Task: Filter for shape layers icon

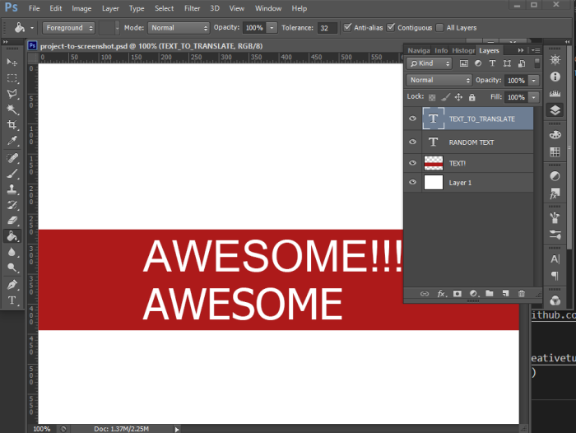Action: [507, 63]
